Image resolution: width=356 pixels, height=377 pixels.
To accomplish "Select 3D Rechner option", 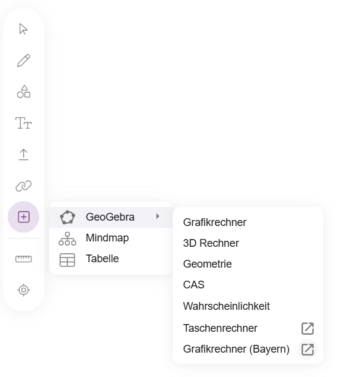I will 211,243.
